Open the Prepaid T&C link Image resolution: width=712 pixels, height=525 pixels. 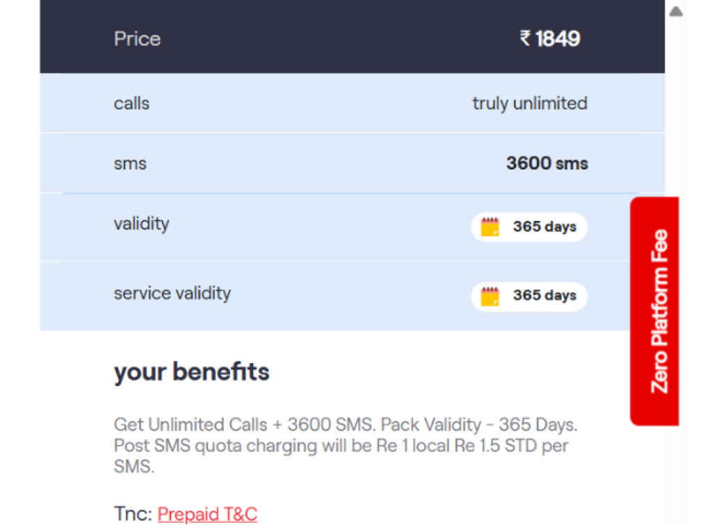point(207,514)
